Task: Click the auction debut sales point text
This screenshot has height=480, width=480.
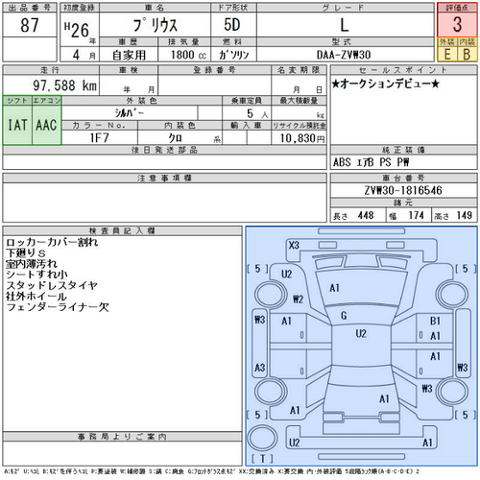Action: click(x=385, y=84)
